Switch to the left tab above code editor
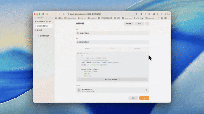This screenshot has width=204, height=114. pos(88,48)
